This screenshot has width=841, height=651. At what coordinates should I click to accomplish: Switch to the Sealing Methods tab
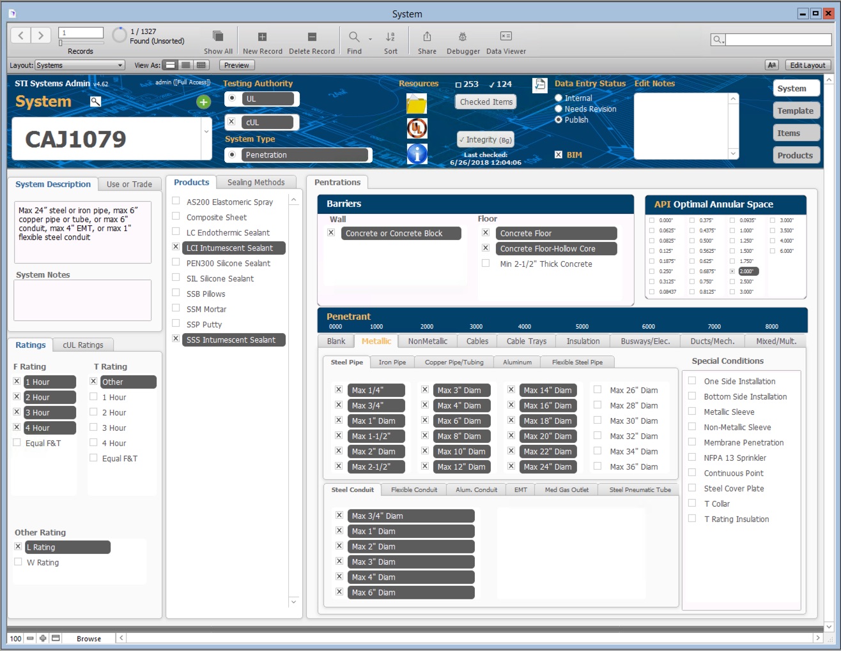click(256, 183)
